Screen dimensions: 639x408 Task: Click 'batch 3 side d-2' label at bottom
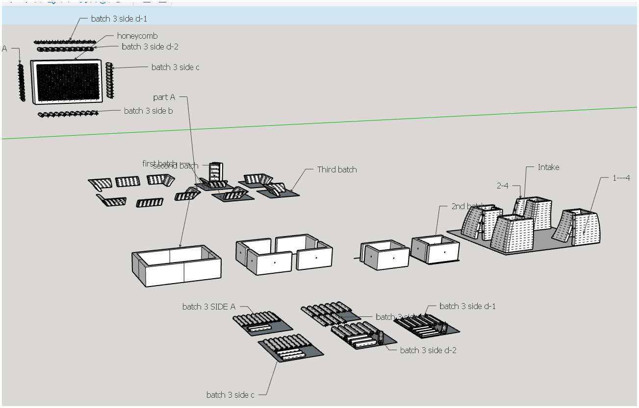pos(428,350)
